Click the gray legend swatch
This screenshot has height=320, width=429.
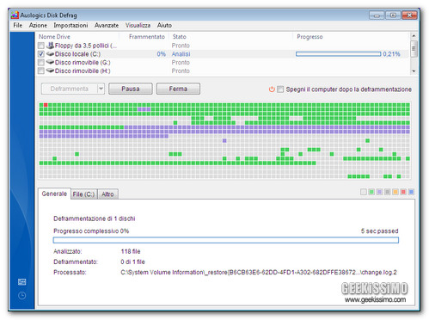coord(387,192)
